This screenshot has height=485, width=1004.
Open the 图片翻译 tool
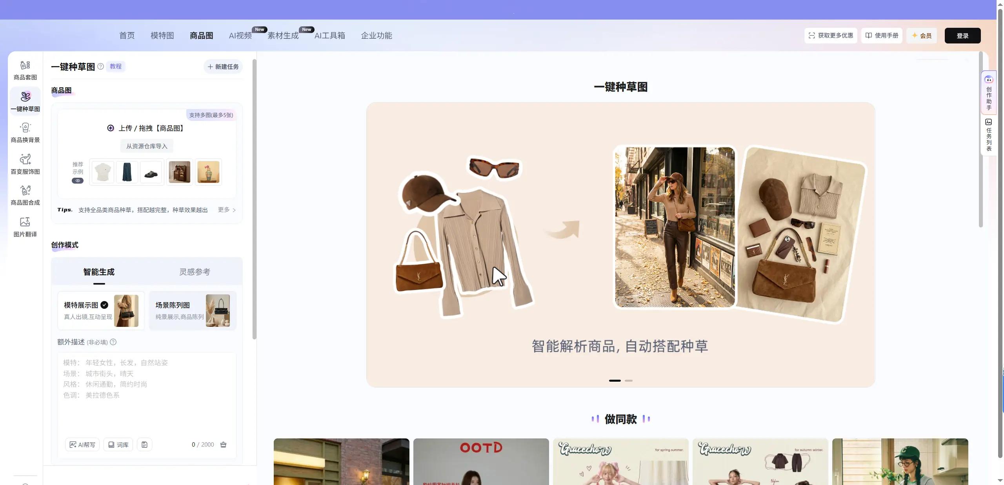[x=25, y=227]
